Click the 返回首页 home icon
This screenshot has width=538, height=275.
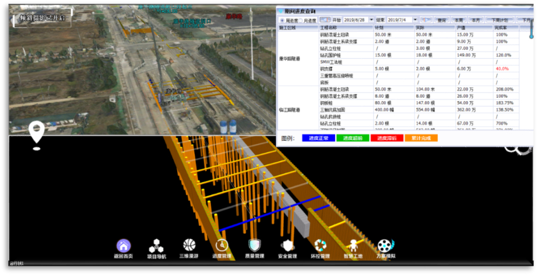click(124, 246)
